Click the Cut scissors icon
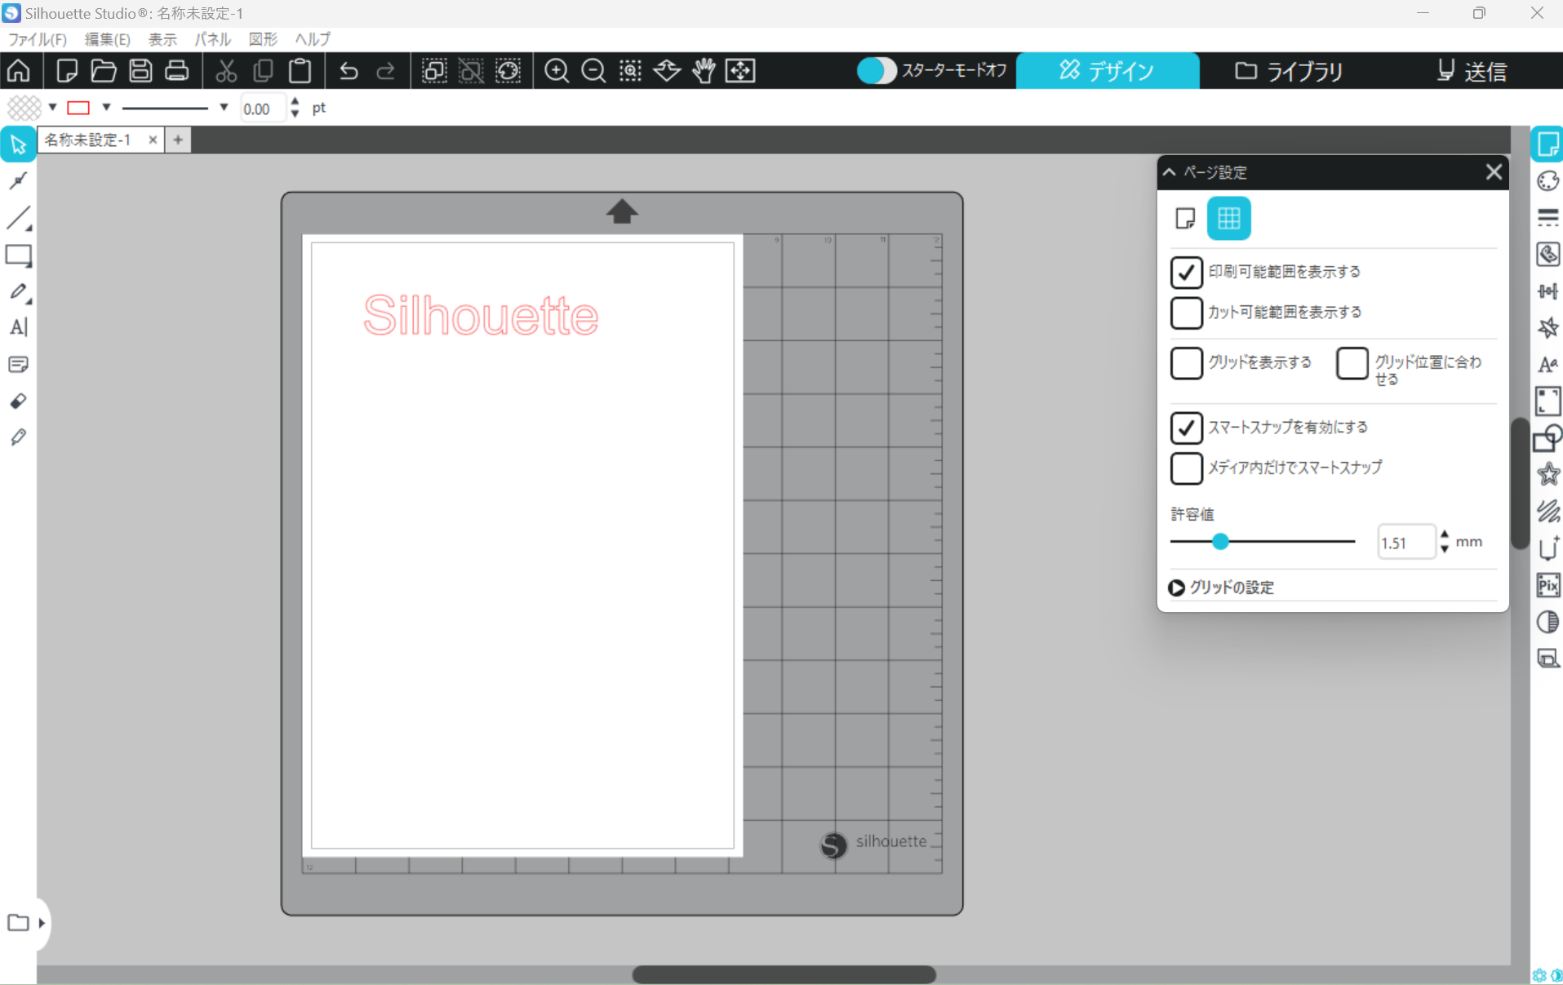The height and width of the screenshot is (985, 1563). (x=226, y=71)
